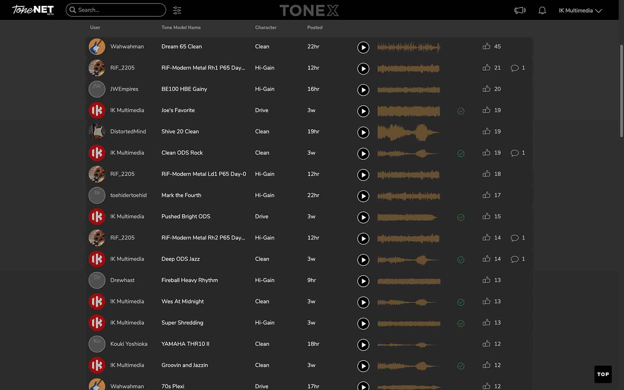Like the Groovin and Jazzin tone
Screen dimensions: 624x390
click(486, 365)
